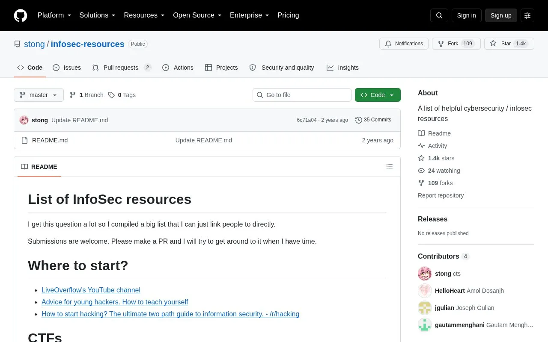Click the Pricing link

[288, 15]
